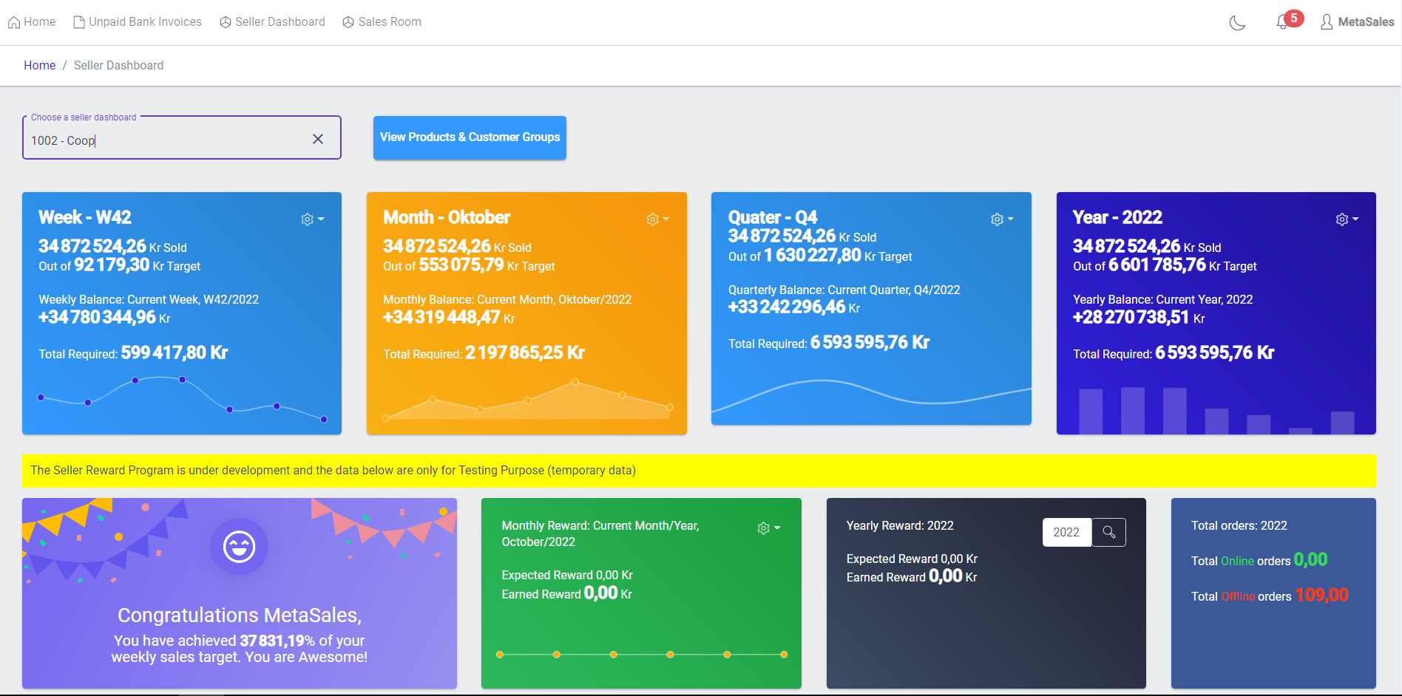This screenshot has width=1402, height=696.
Task: Focus the Choose a seller dashboard field
Action: 166,140
